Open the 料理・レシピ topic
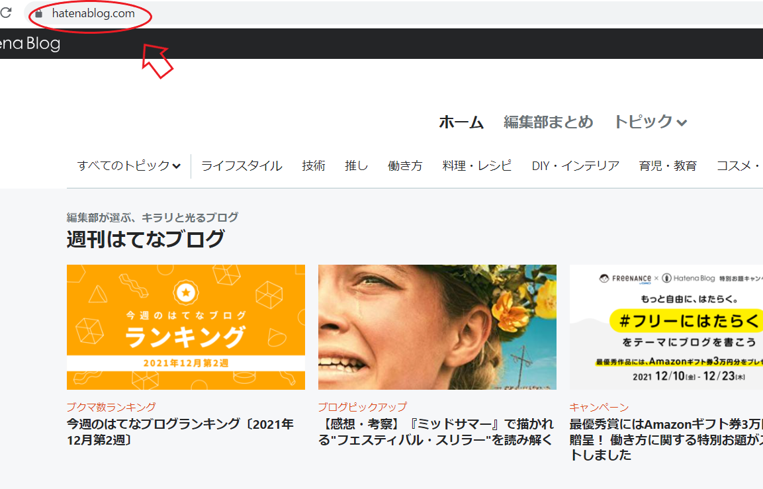 tap(477, 166)
